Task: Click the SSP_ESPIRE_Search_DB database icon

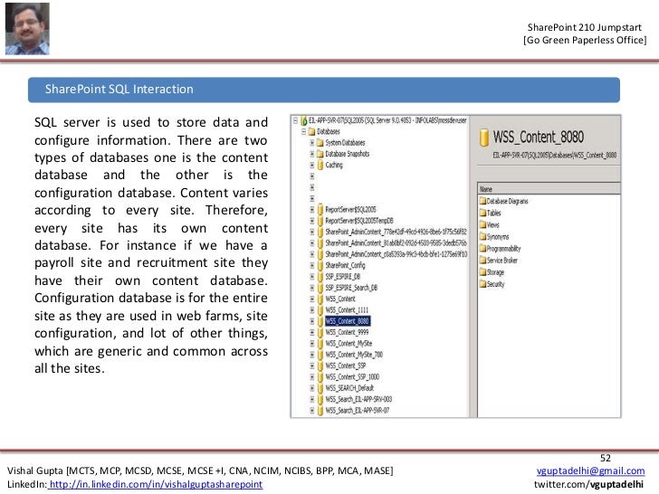Action: tap(320, 288)
